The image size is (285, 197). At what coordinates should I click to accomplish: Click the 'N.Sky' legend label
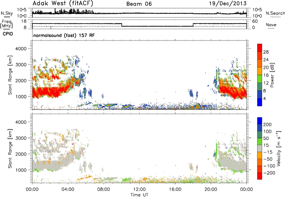(7, 13)
